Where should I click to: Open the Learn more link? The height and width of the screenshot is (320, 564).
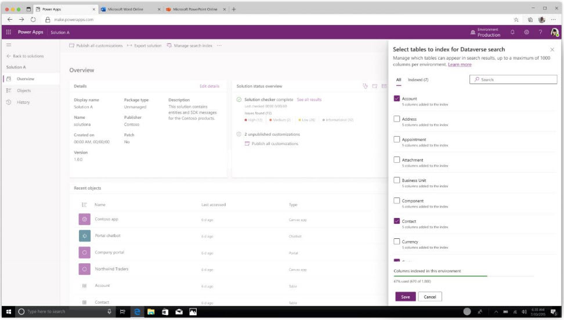[460, 64]
